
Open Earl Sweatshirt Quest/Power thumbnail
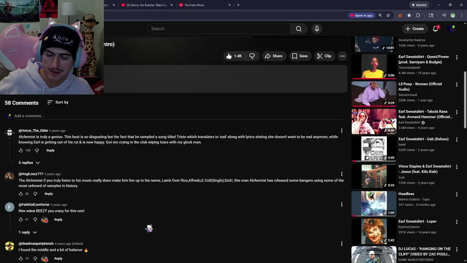click(x=374, y=66)
